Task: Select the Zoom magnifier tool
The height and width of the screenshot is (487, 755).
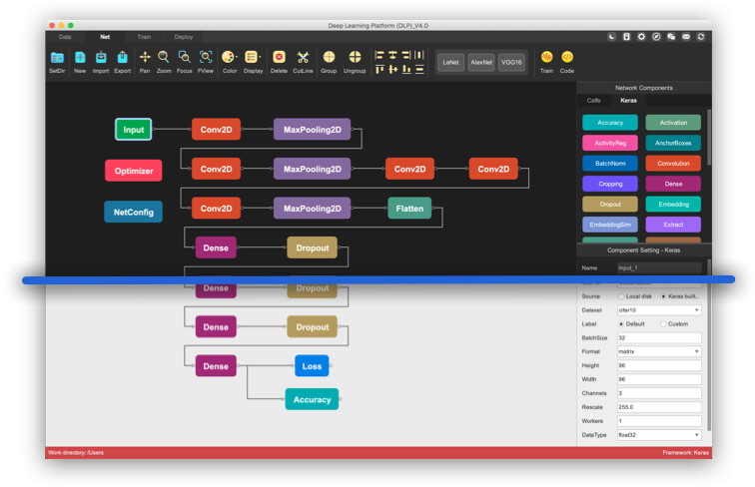Action: (164, 57)
